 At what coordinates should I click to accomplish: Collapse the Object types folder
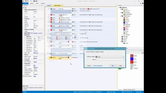click(121, 16)
